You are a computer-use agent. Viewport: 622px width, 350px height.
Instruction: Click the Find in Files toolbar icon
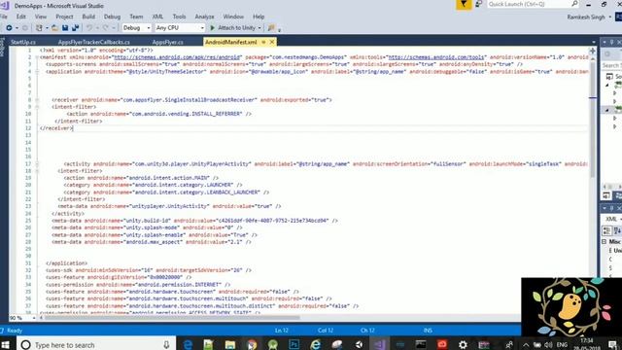tap(271, 28)
